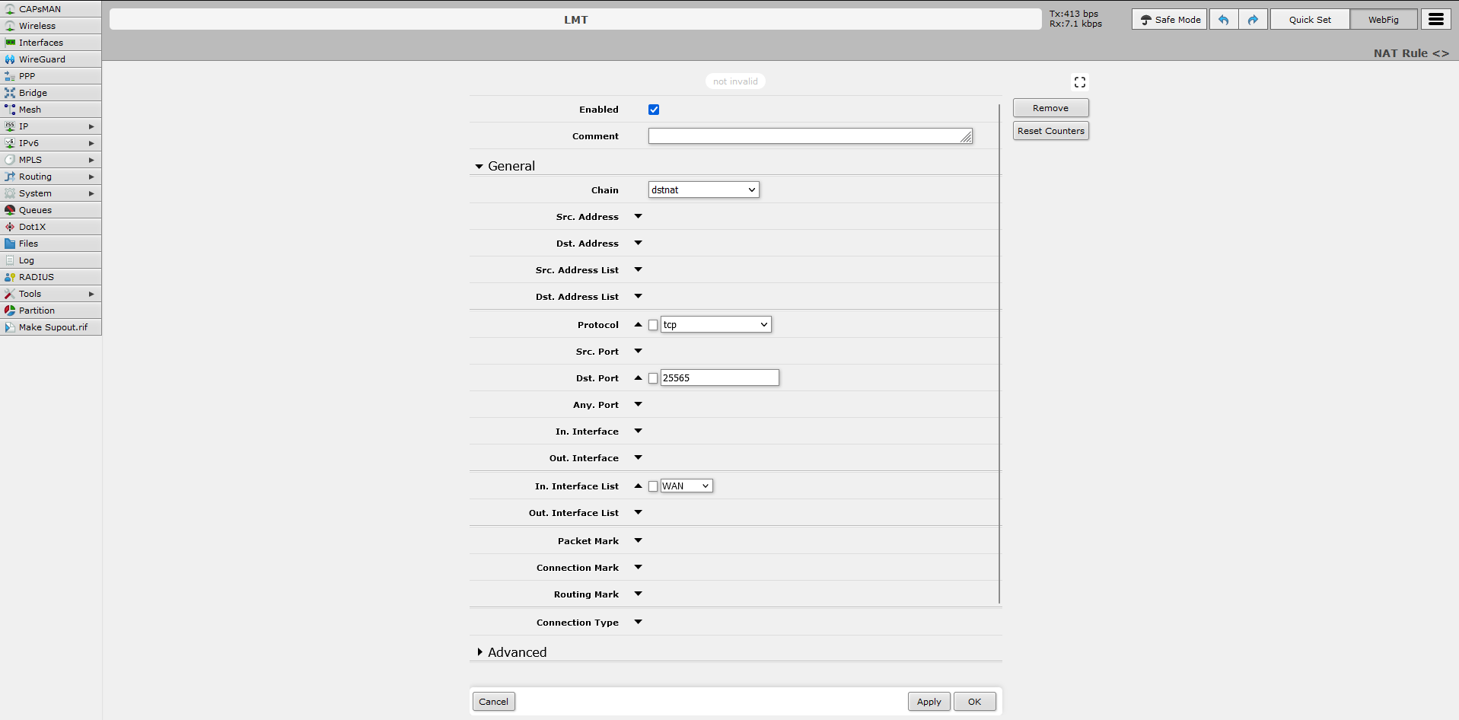Apply the NAT rule changes
Image resolution: width=1459 pixels, height=720 pixels.
point(928,701)
